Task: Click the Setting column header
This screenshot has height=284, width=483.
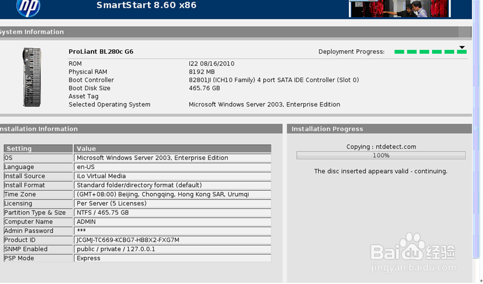Action: [38, 149]
